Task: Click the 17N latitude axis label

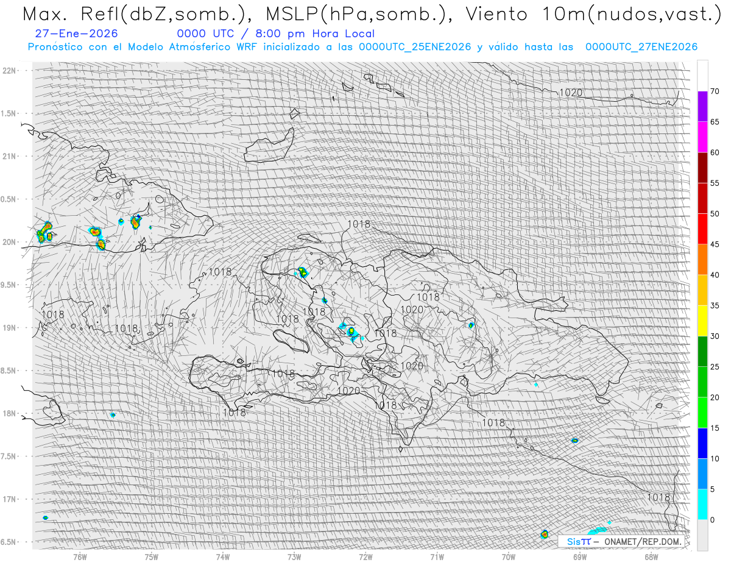Action: (9, 499)
